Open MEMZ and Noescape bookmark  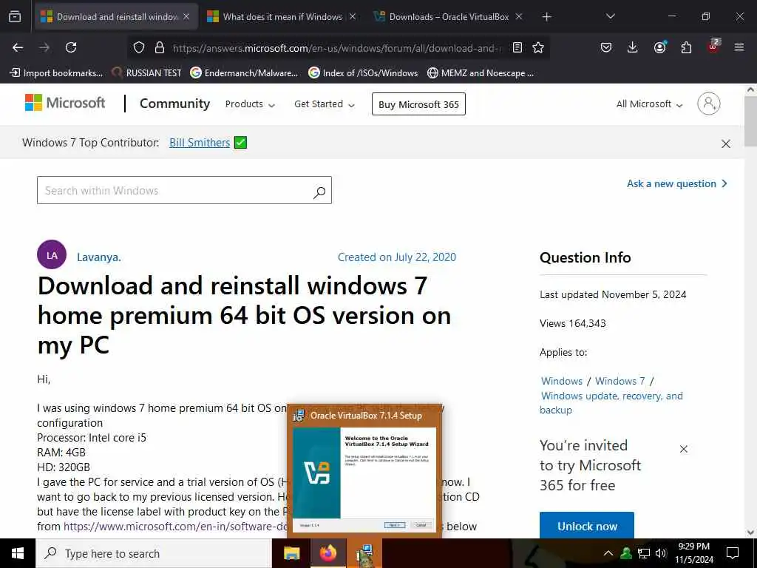pos(481,73)
